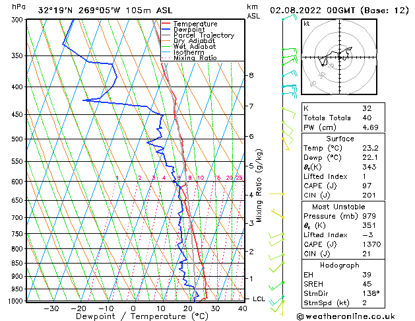The height and width of the screenshot is (321, 415).
Task: Click the 5 km altitude tick label
Action: tap(251, 166)
